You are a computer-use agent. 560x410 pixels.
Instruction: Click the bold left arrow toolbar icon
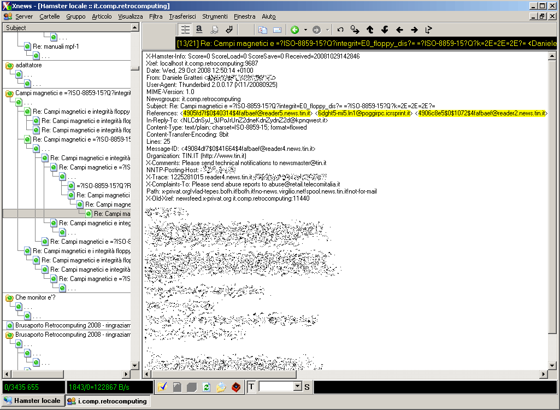pyautogui.click(x=399, y=30)
